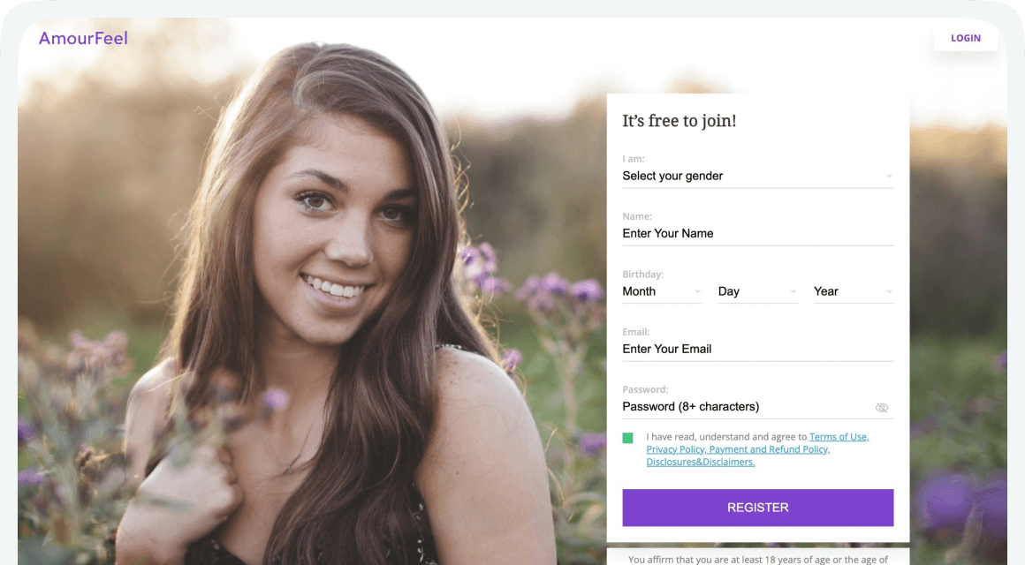The height and width of the screenshot is (565, 1025).
Task: Open the Disclosures&Disclaimers link
Action: point(701,462)
